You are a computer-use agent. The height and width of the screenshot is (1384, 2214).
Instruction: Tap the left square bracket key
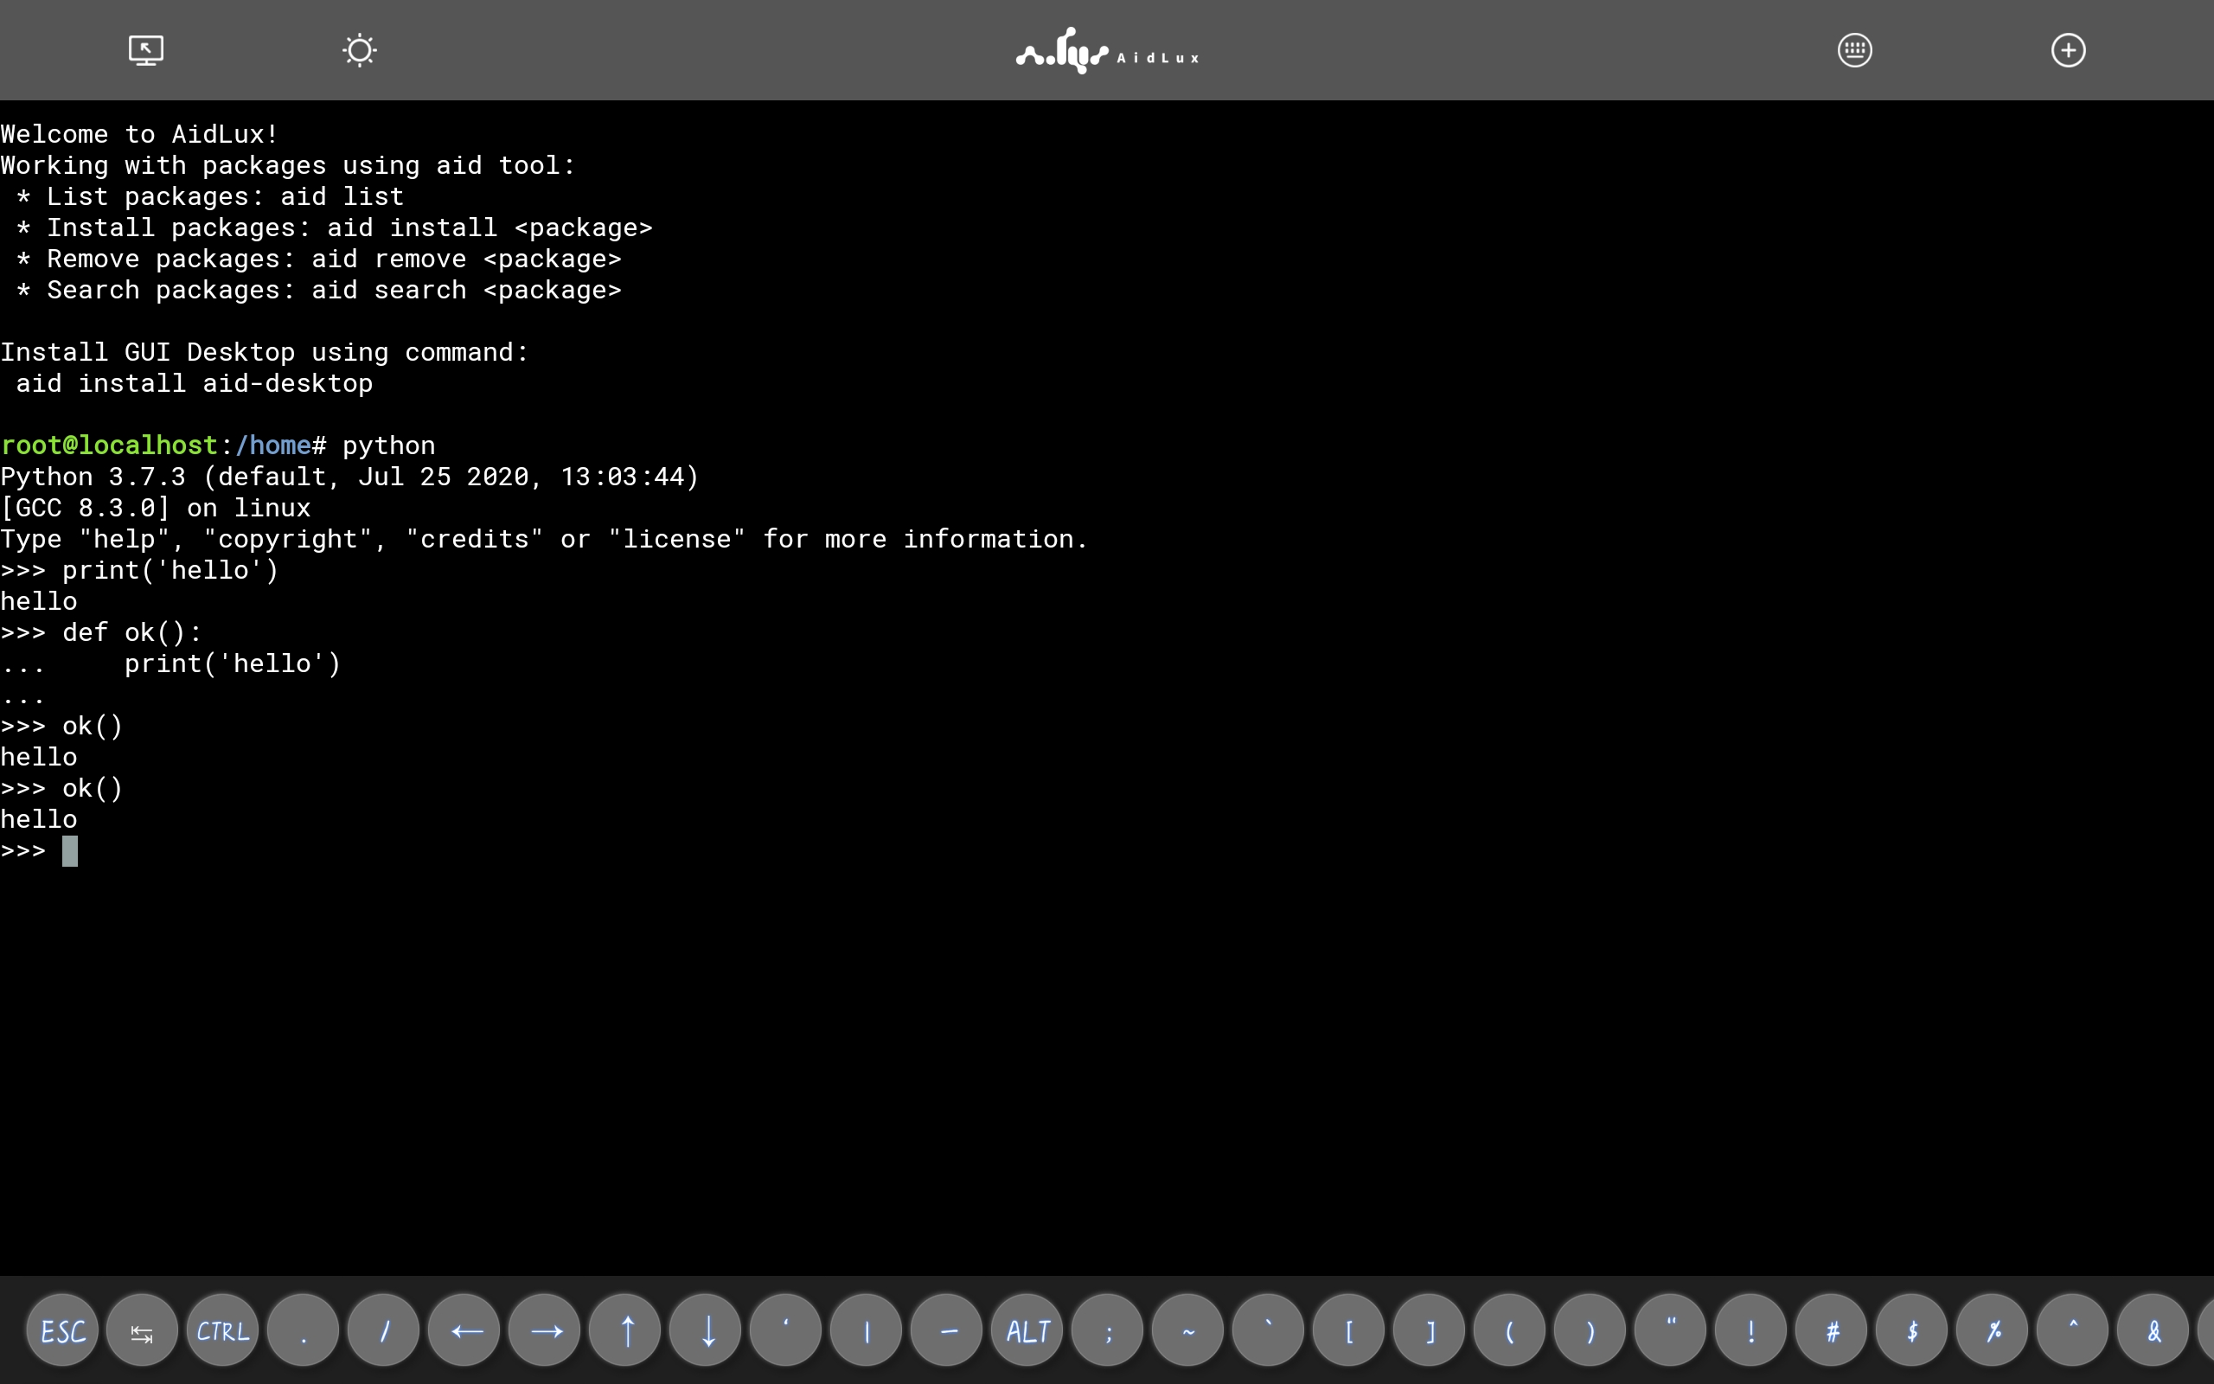pos(1348,1330)
